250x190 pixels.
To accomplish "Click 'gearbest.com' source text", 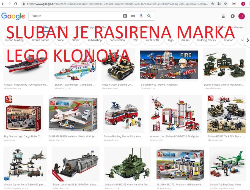I will (111, 140).
